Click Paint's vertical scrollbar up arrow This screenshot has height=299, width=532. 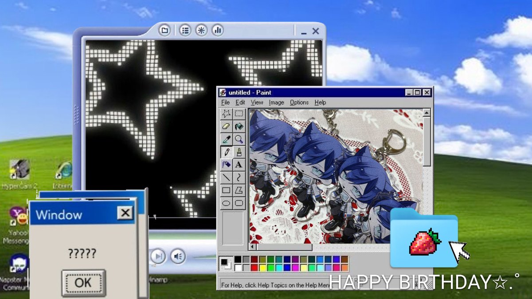(427, 113)
